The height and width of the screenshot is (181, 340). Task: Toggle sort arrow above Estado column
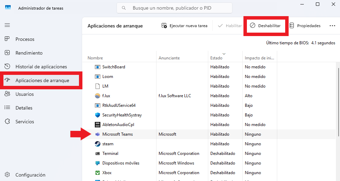(x=224, y=54)
